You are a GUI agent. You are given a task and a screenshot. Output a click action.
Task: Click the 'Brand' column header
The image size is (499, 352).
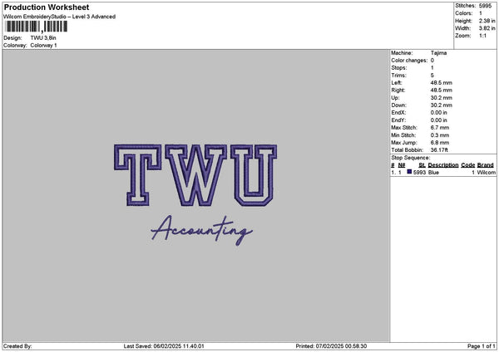coord(486,165)
